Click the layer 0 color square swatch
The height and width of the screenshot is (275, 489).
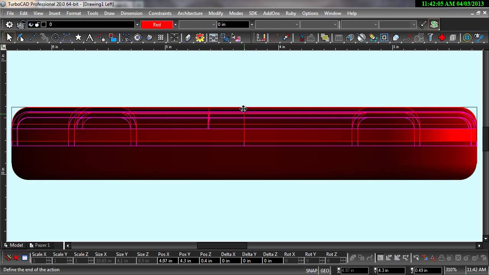tap(44, 24)
